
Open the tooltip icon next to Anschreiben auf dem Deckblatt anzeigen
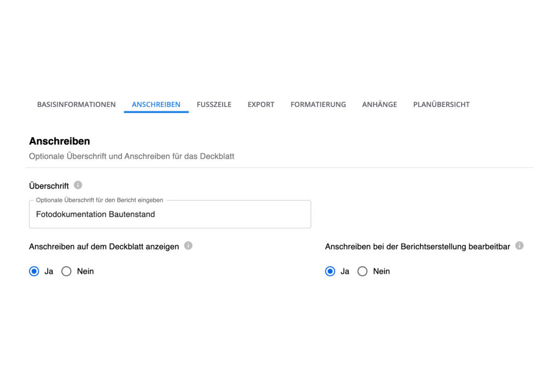coord(188,246)
